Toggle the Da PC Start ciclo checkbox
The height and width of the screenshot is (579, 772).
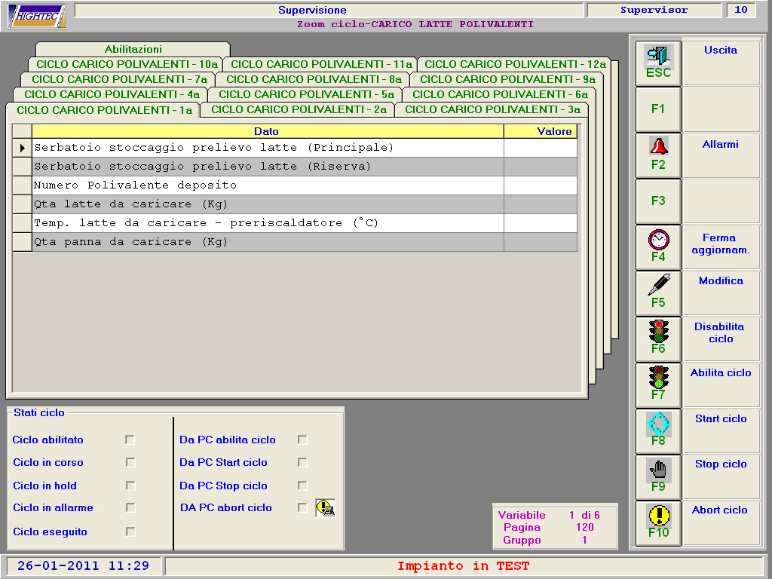302,462
